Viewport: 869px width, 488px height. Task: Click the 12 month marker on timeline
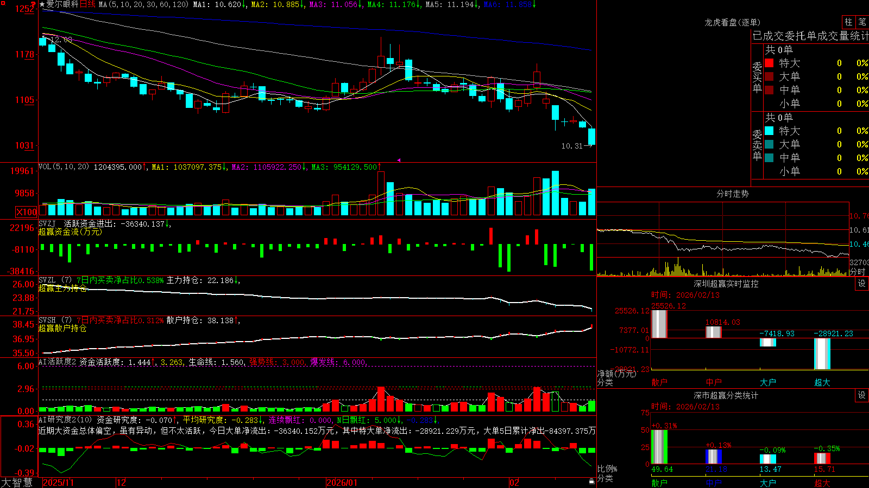tap(122, 483)
